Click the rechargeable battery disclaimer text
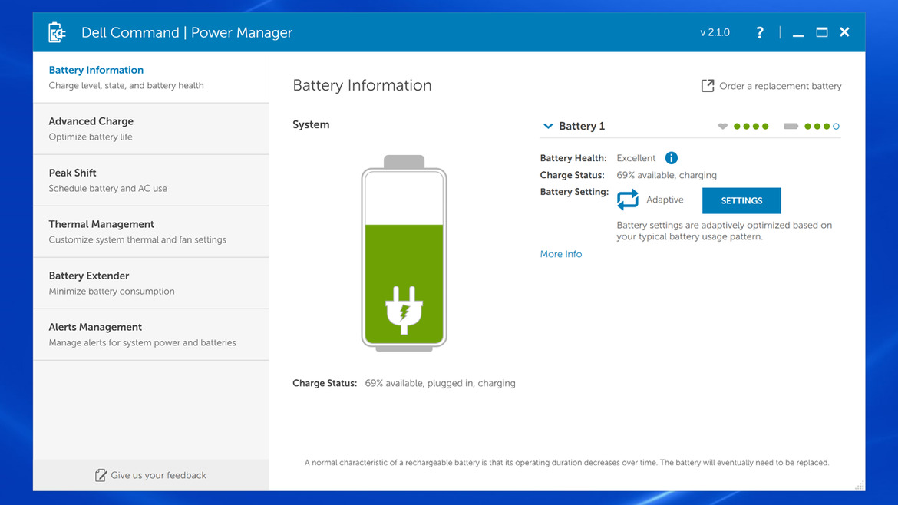 [x=567, y=463]
